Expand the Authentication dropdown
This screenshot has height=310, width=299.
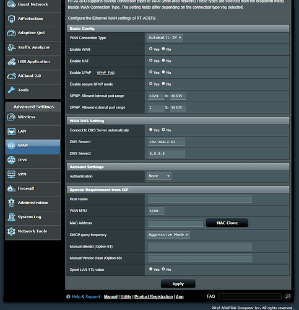[159, 176]
